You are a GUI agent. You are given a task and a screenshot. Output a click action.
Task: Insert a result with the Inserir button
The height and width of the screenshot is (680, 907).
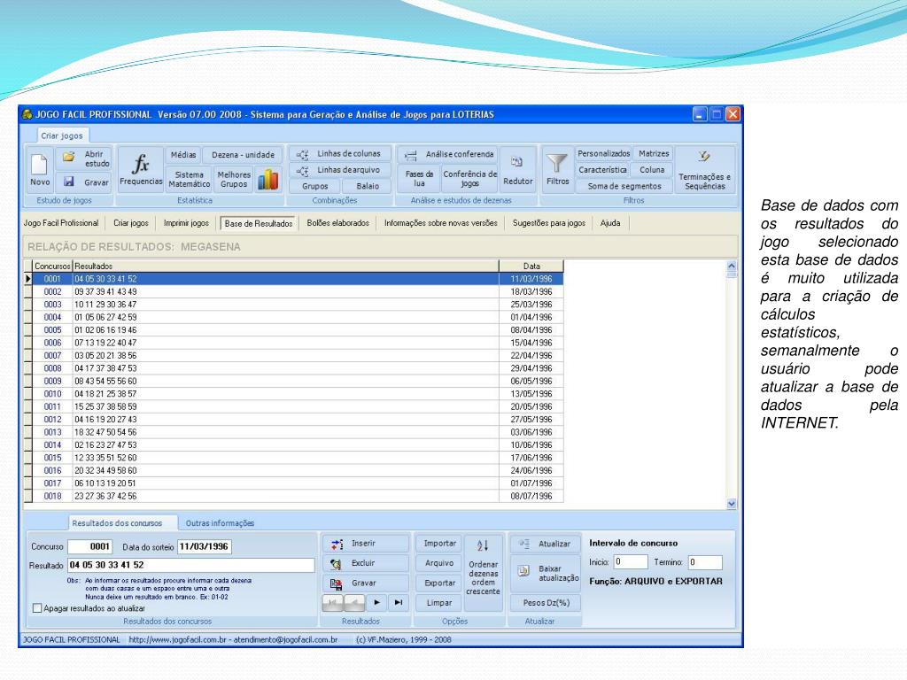[x=366, y=544]
